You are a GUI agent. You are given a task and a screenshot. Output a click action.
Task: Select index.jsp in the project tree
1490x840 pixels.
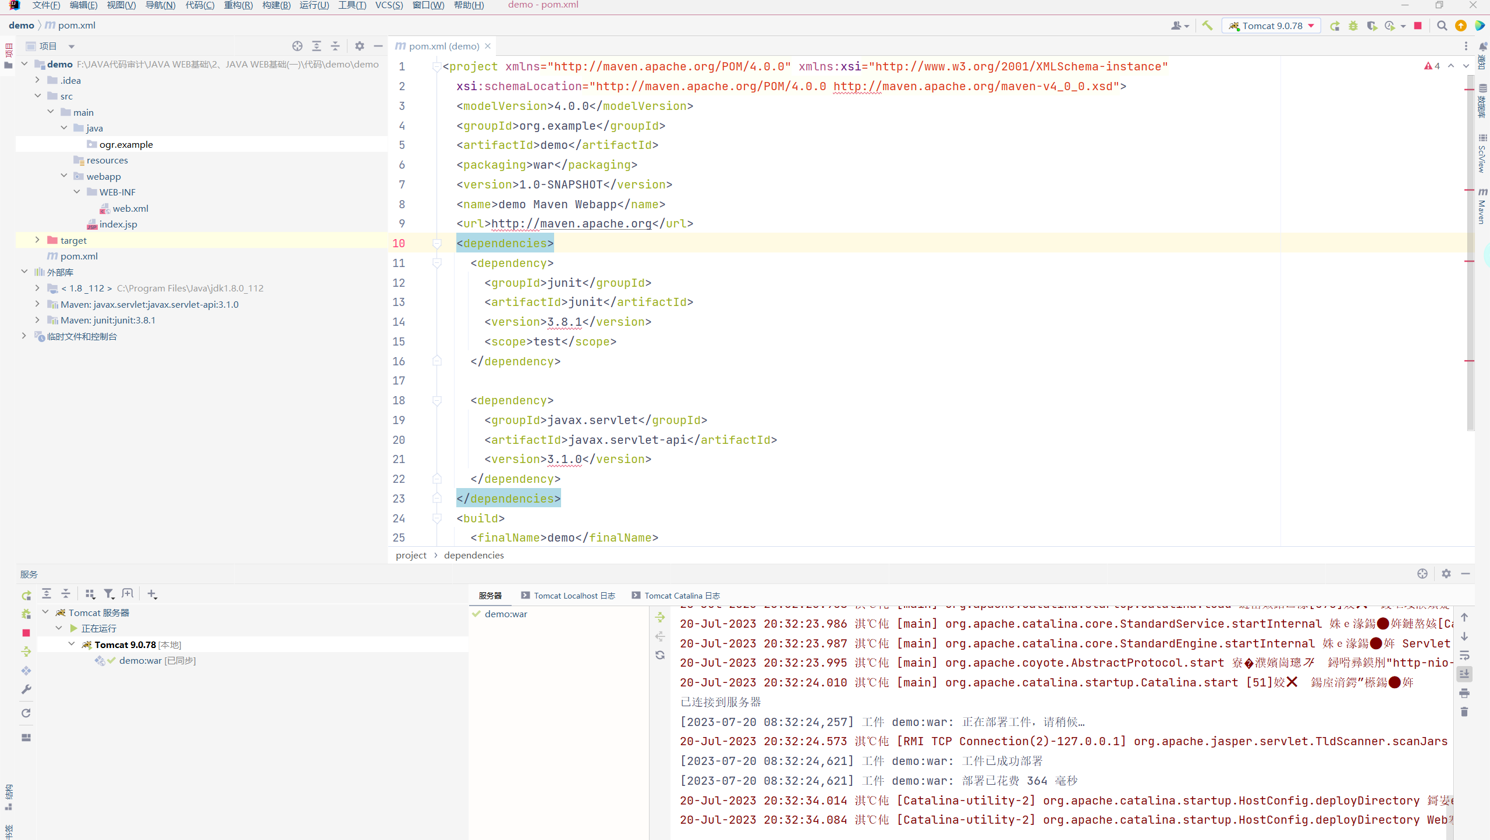tap(118, 224)
